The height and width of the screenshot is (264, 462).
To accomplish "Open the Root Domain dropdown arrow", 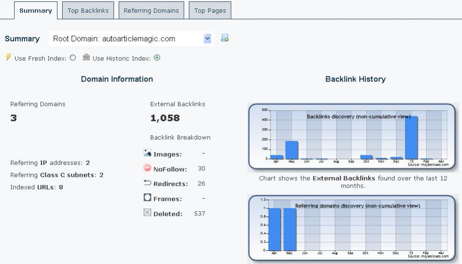I will [x=207, y=39].
